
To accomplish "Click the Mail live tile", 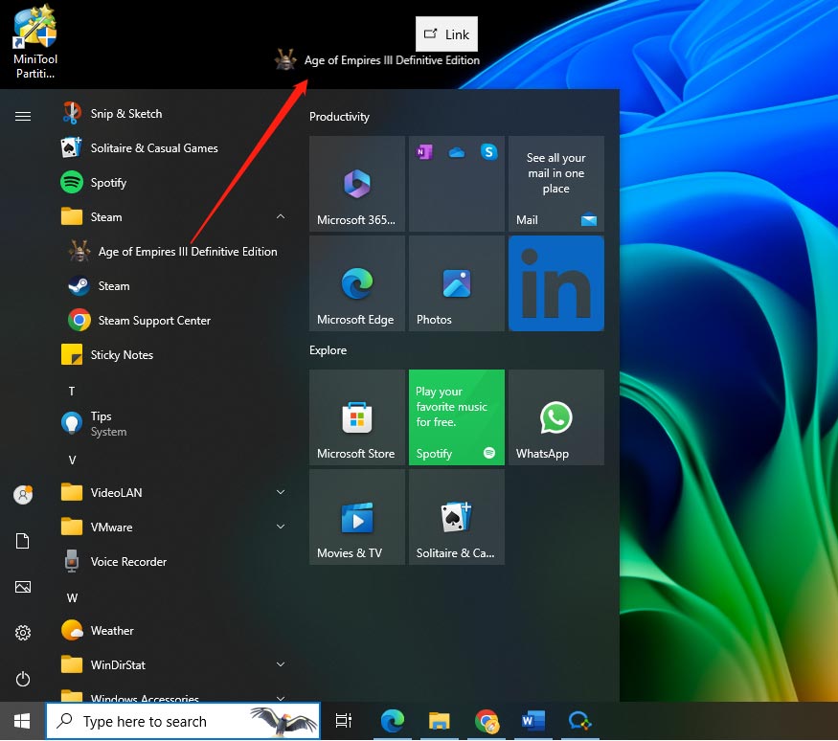I will [x=555, y=184].
